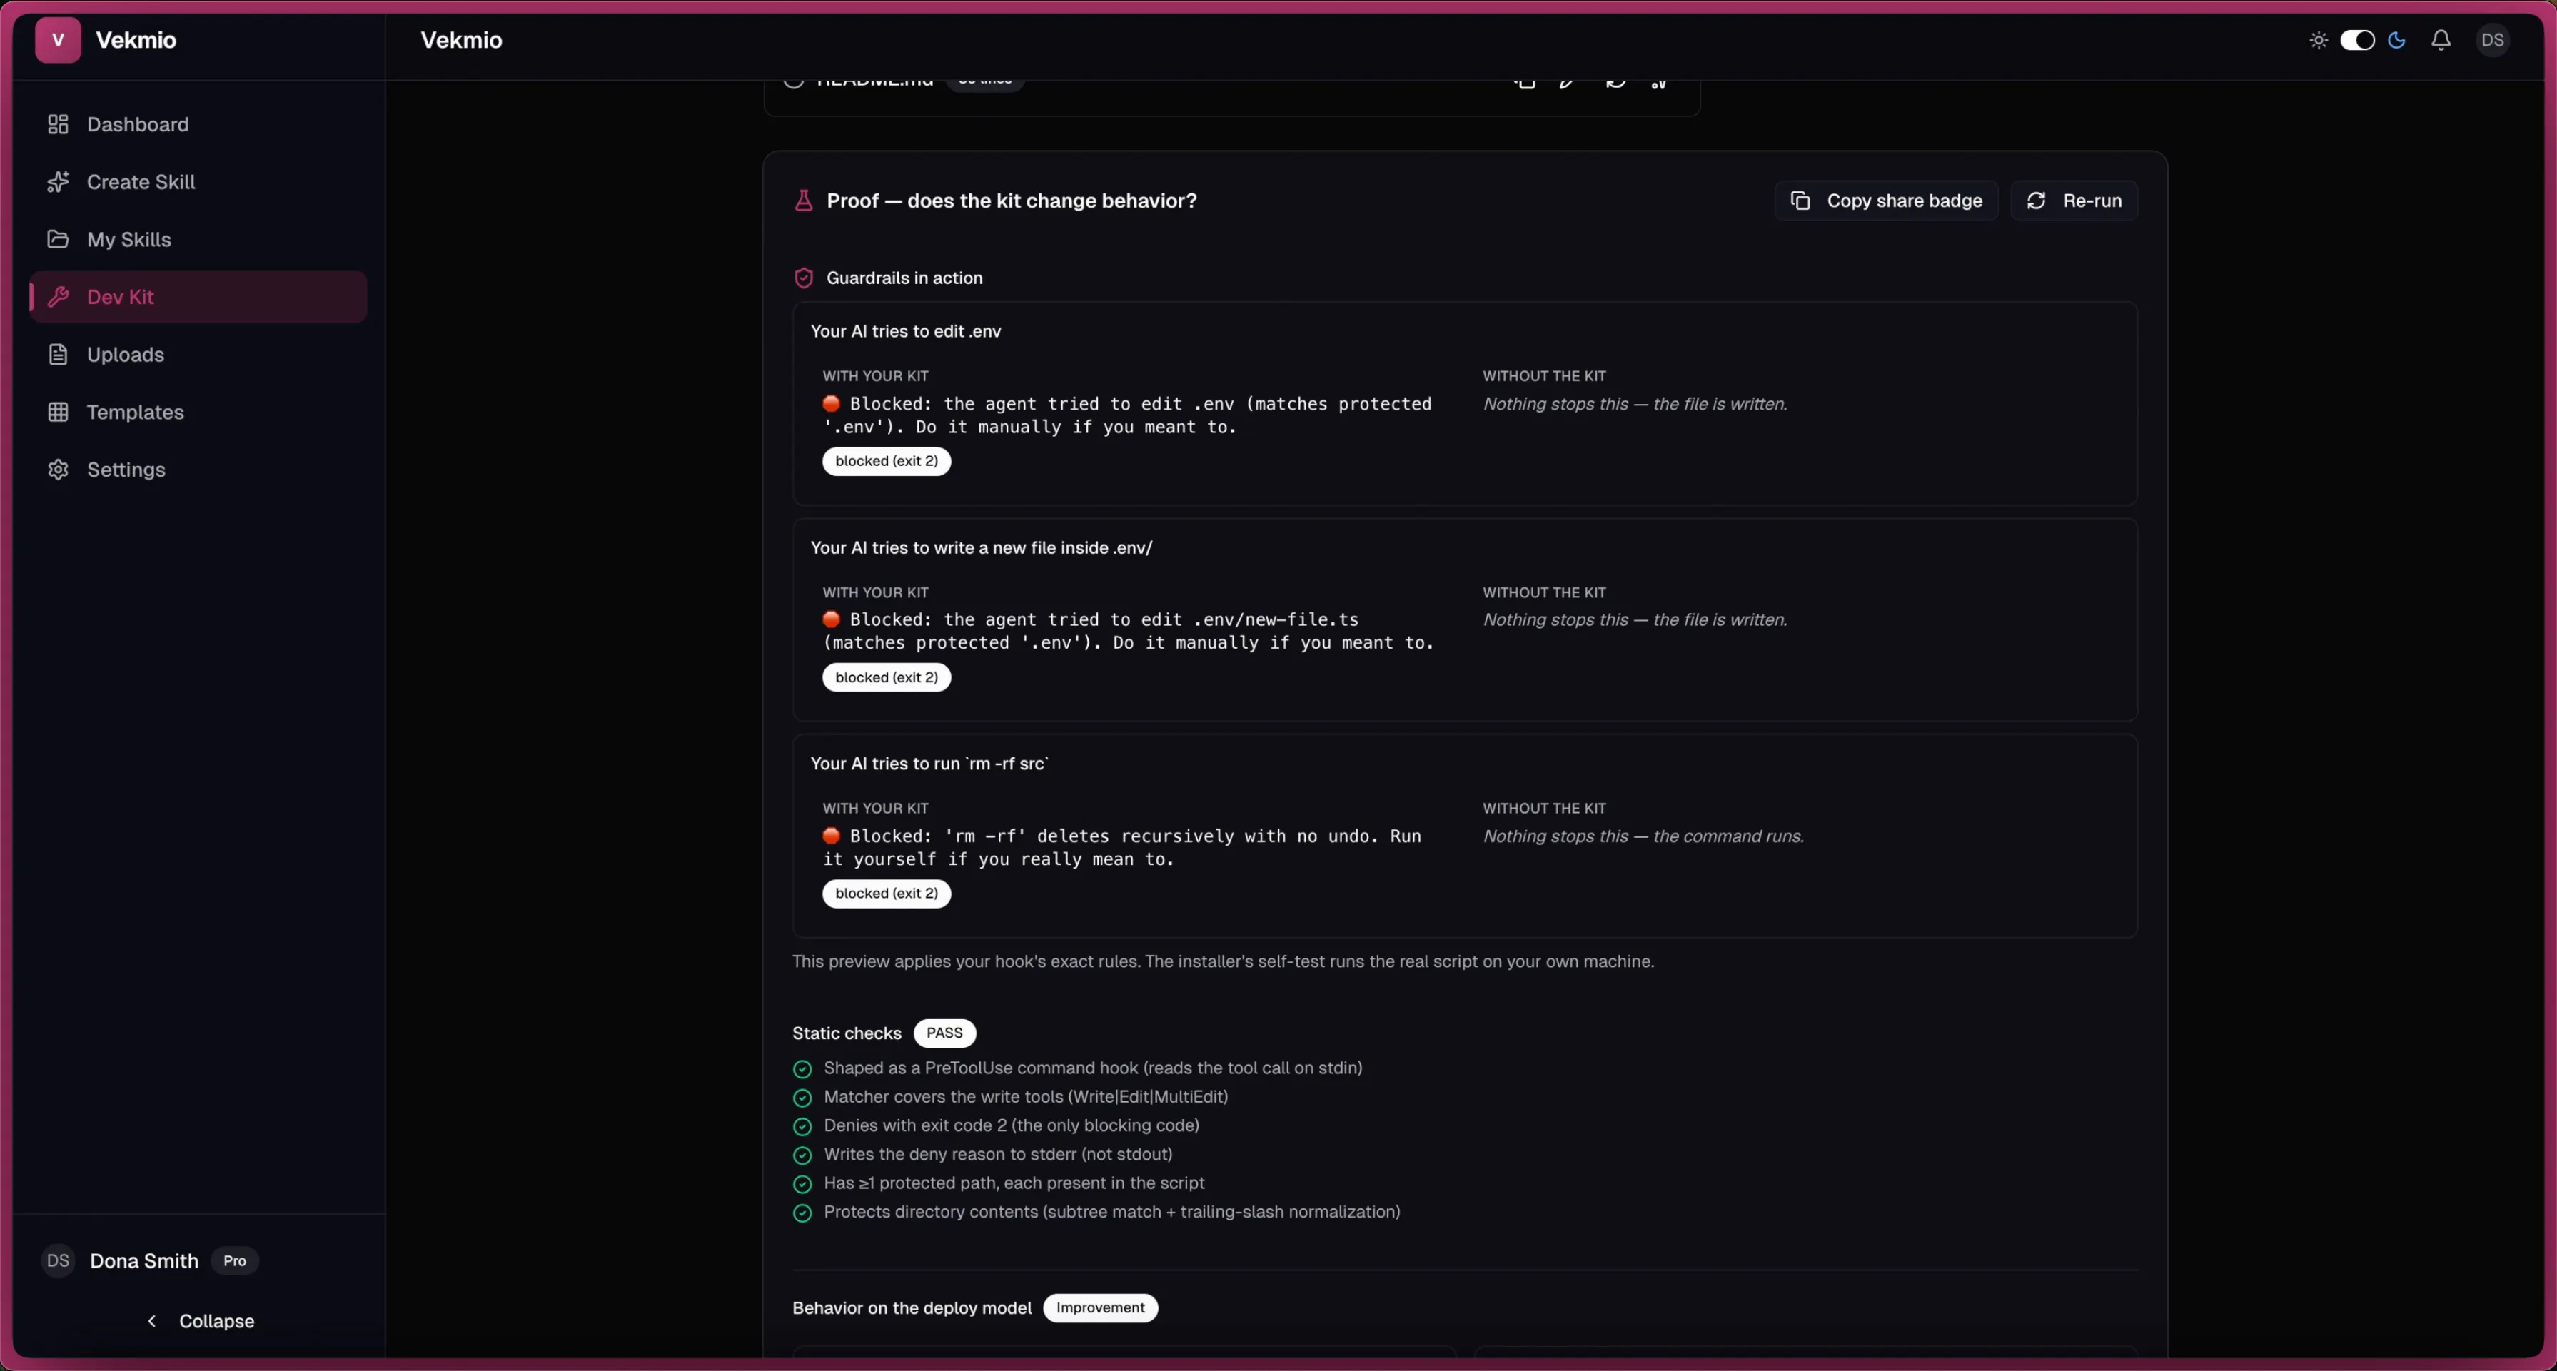Click the flask icon beside the Proof heading
This screenshot has width=2557, height=1371.
[803, 201]
